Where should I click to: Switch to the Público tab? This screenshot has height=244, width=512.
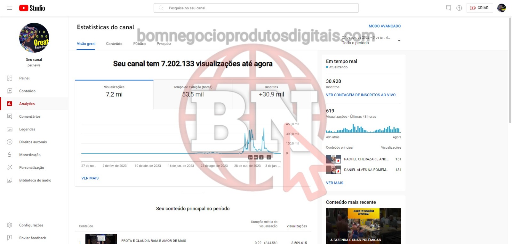point(140,44)
